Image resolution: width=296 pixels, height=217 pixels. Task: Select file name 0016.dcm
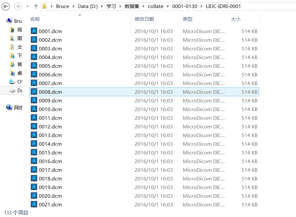pyautogui.click(x=50, y=161)
